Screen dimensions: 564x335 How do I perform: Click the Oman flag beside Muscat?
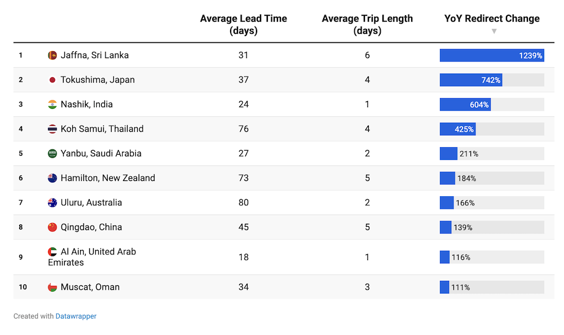pyautogui.click(x=52, y=287)
